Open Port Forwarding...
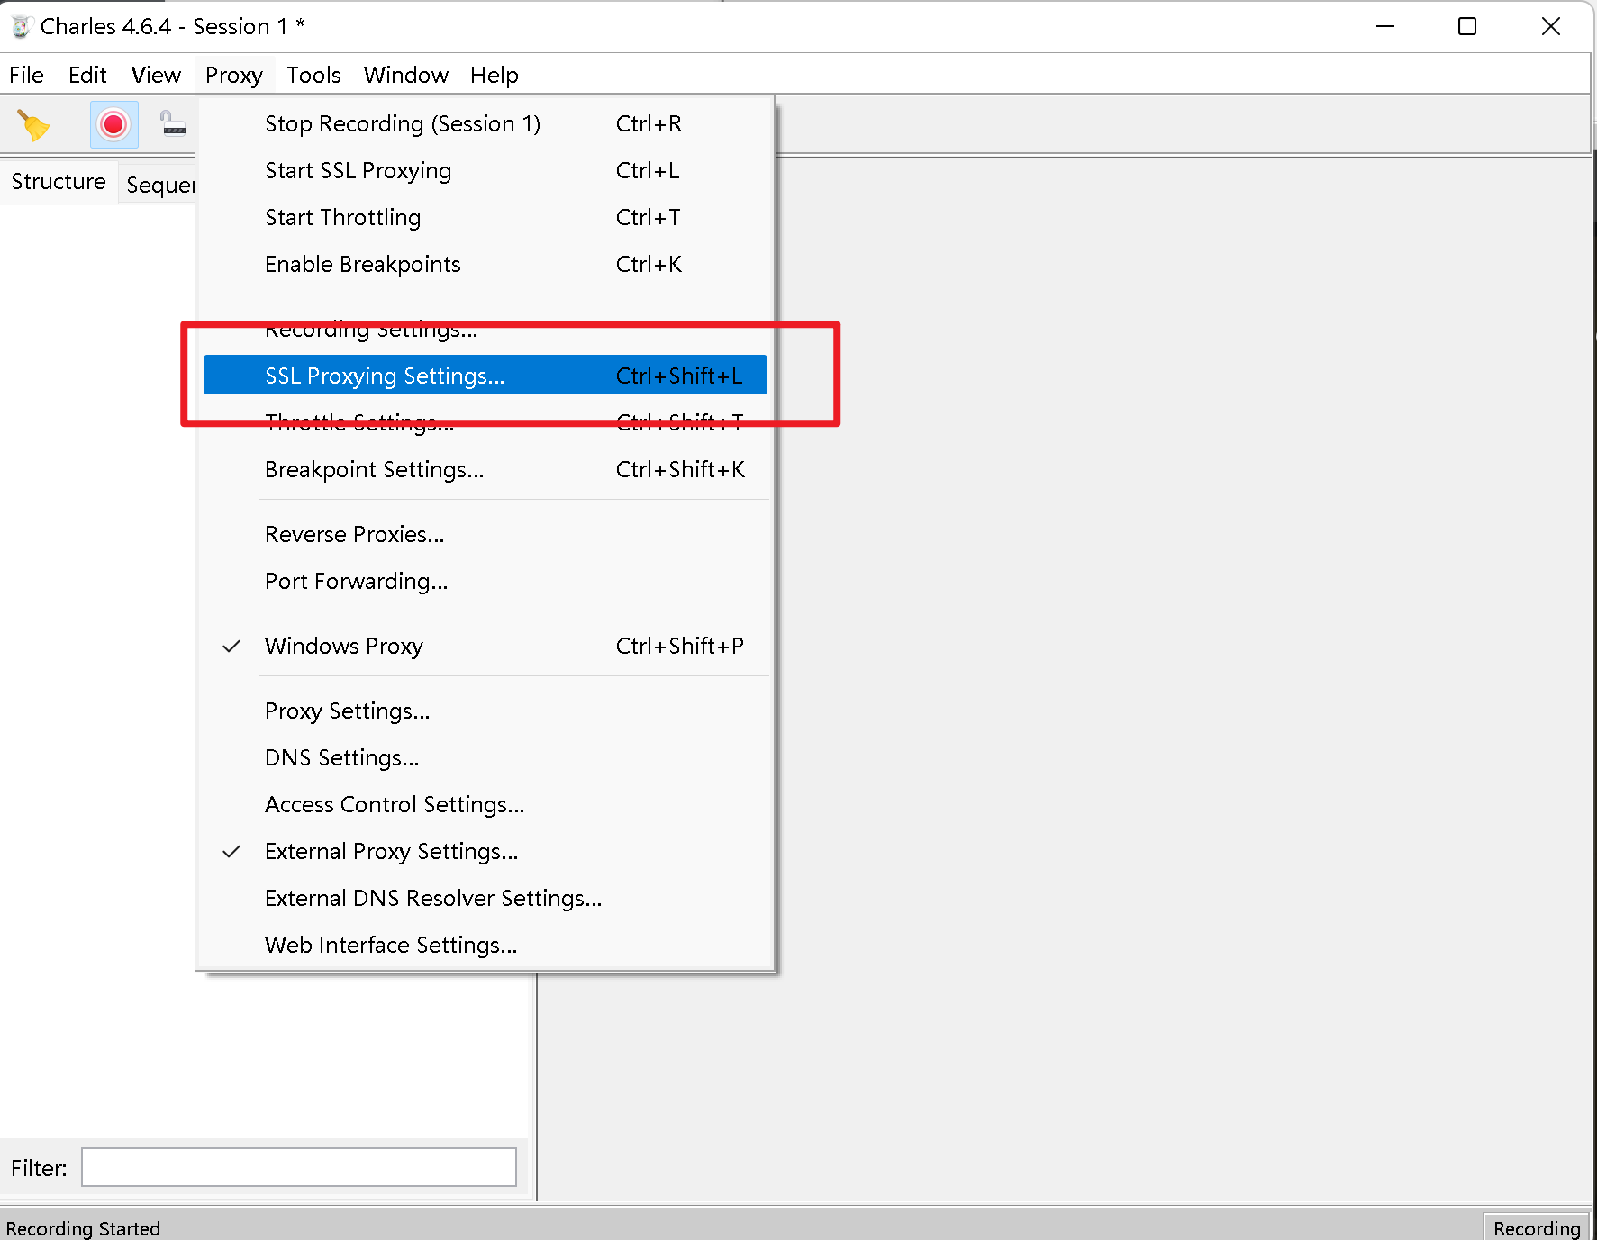 pyautogui.click(x=485, y=581)
